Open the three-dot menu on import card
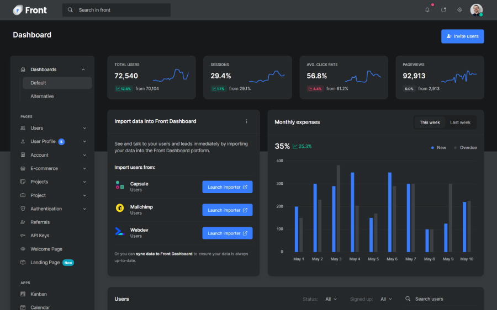497x310 pixels. (x=246, y=121)
